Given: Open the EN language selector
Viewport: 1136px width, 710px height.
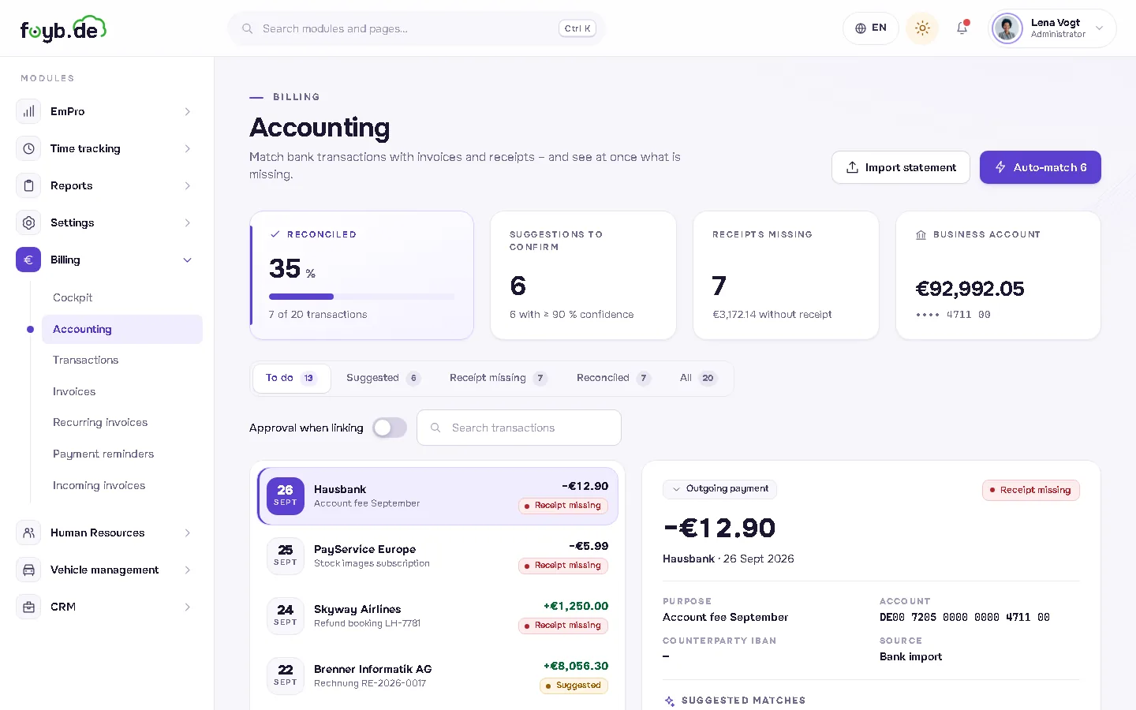Looking at the screenshot, I should (871, 28).
